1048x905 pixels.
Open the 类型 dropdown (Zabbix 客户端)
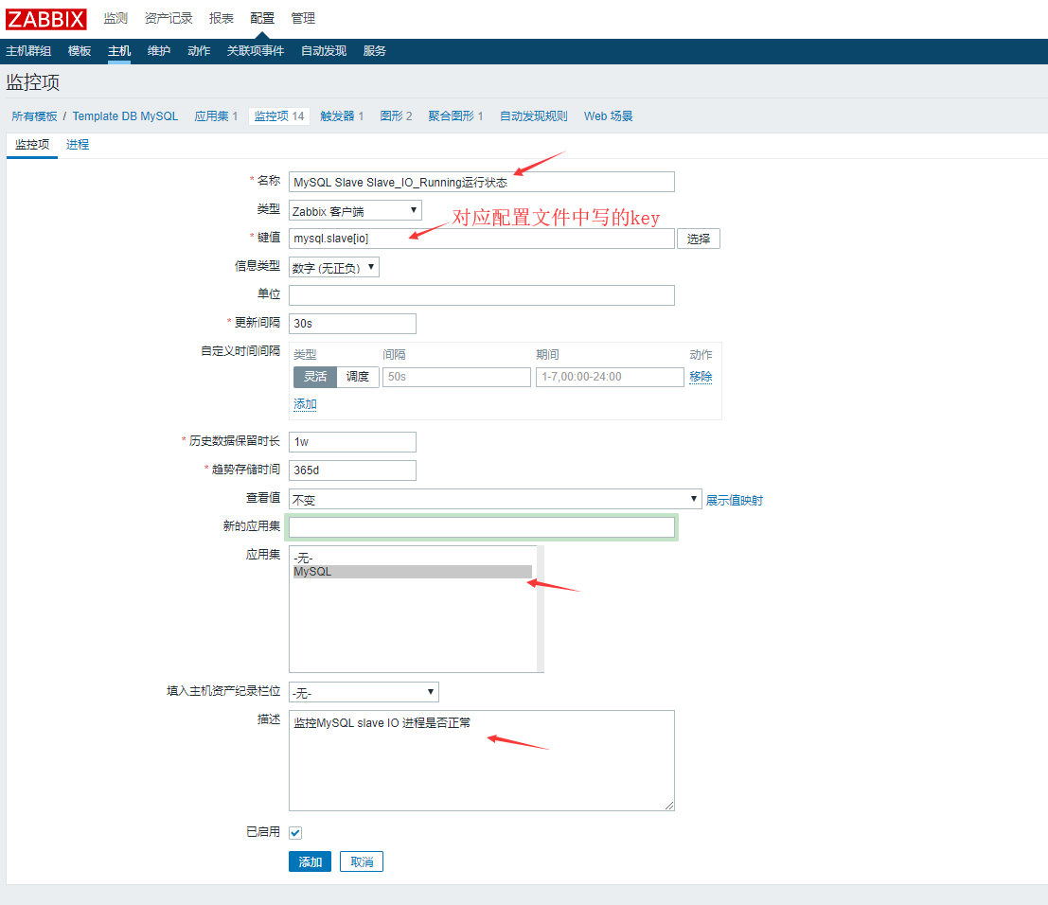click(355, 210)
